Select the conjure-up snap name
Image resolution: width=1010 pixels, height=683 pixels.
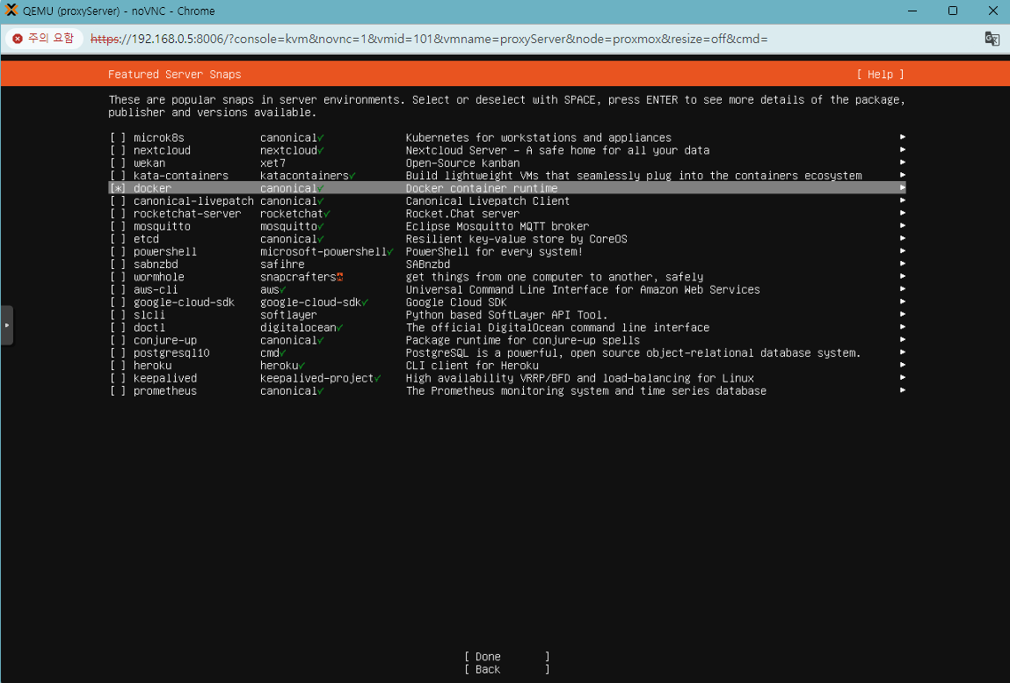pos(165,340)
